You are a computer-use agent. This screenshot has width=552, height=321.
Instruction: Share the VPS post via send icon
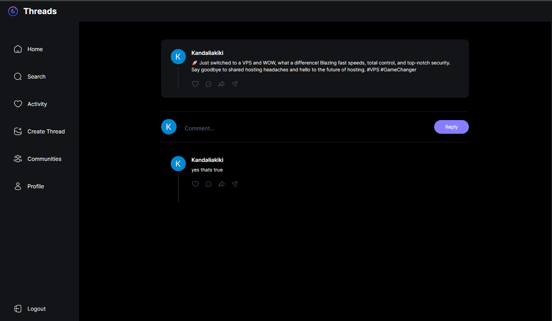(235, 84)
